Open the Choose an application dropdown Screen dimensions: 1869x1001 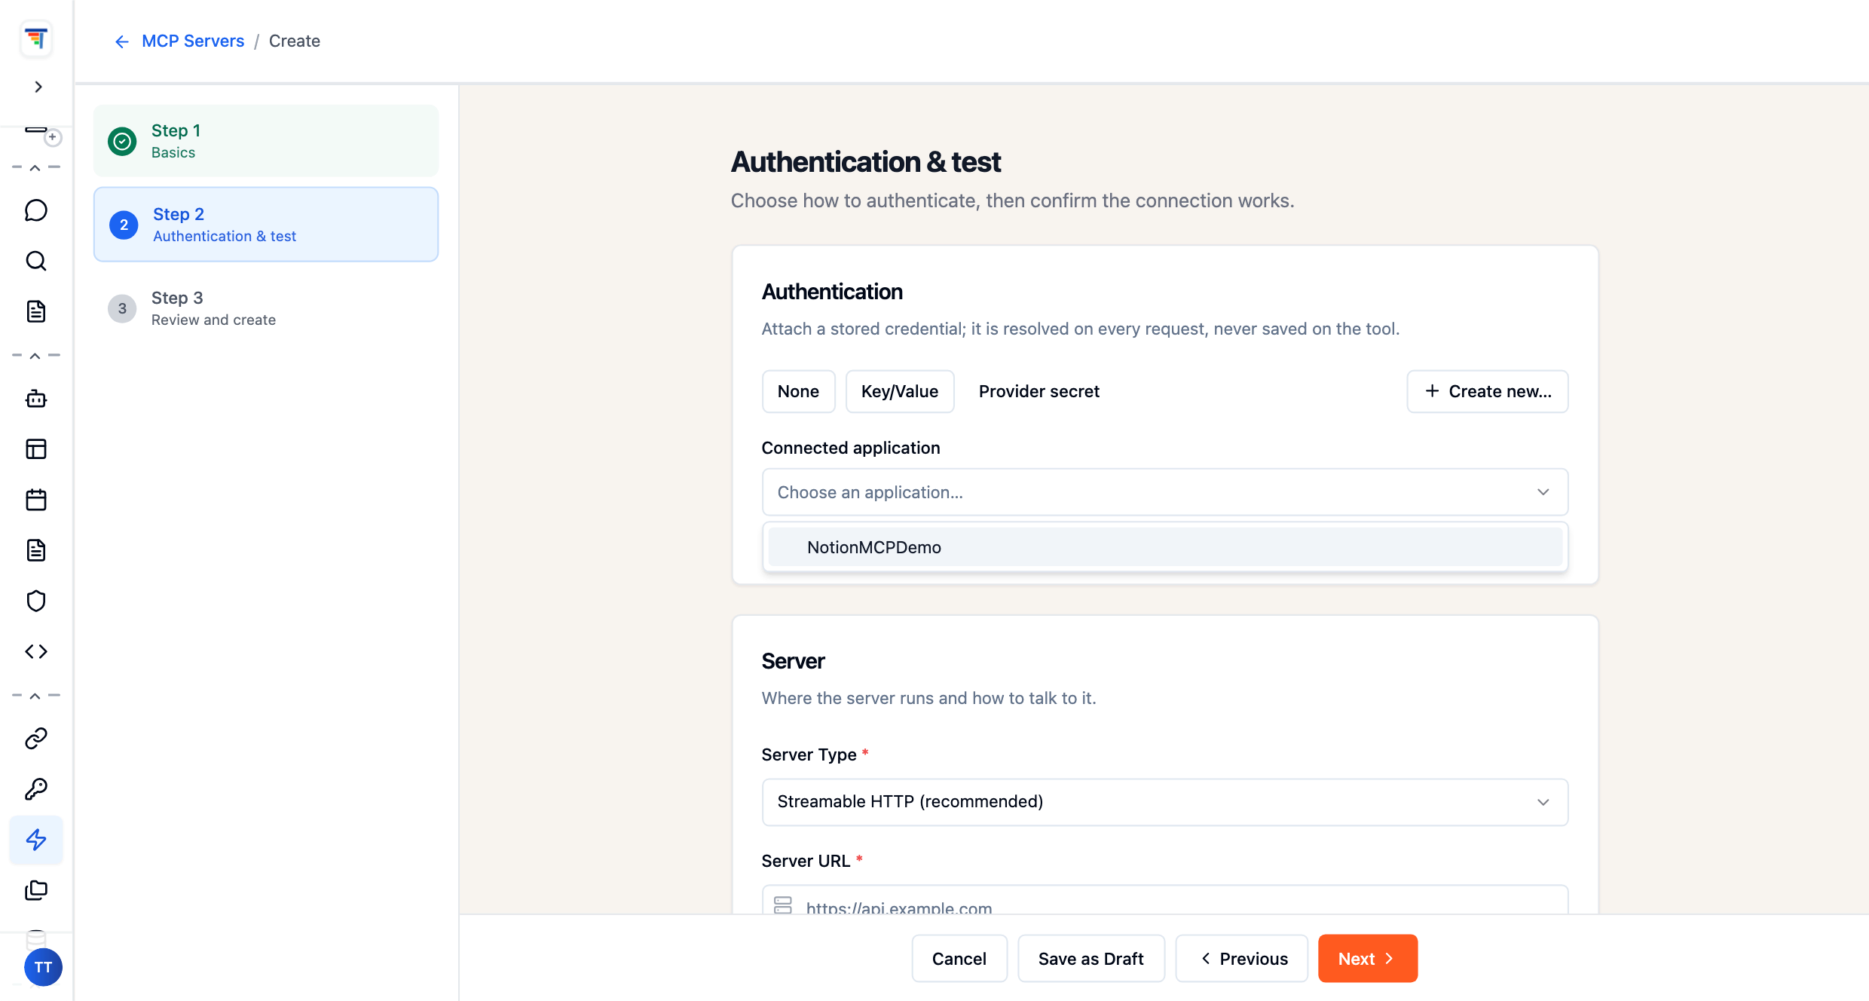click(x=1164, y=492)
